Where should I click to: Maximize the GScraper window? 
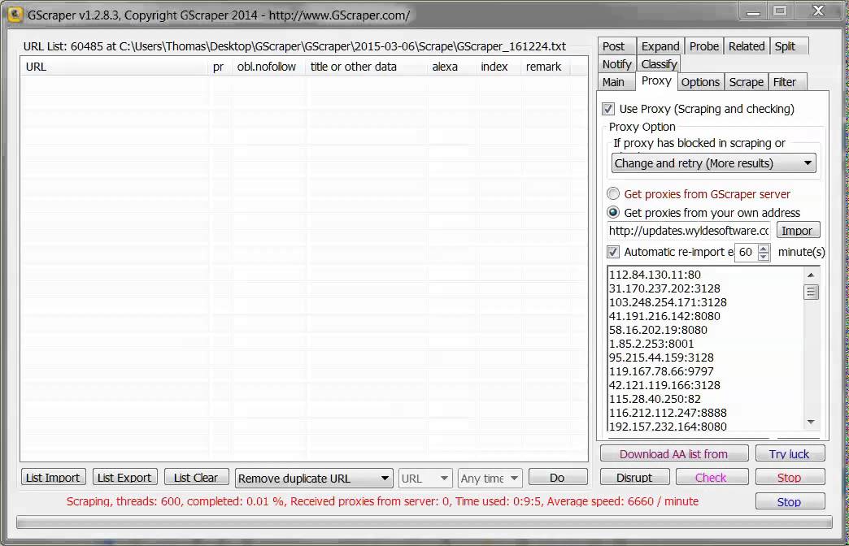pos(780,11)
